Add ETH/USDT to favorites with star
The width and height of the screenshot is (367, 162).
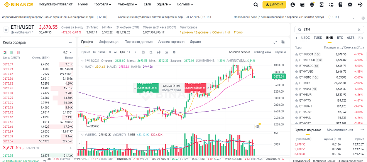coord(6,30)
